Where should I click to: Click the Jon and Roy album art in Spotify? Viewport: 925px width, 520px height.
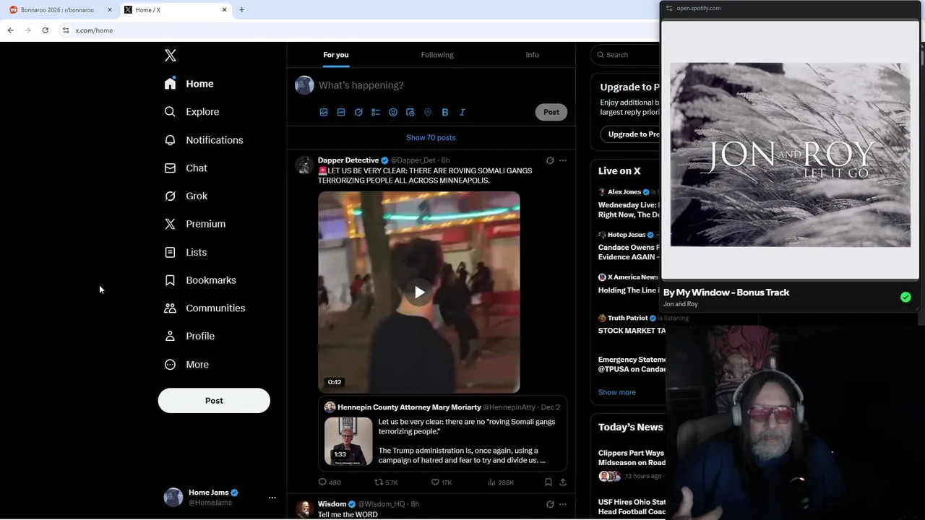[791, 155]
